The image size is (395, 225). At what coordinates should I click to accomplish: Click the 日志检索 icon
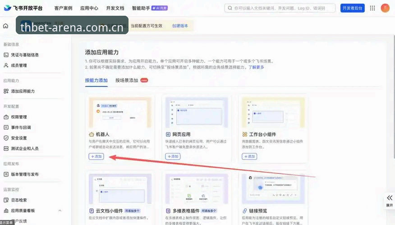[6, 200]
